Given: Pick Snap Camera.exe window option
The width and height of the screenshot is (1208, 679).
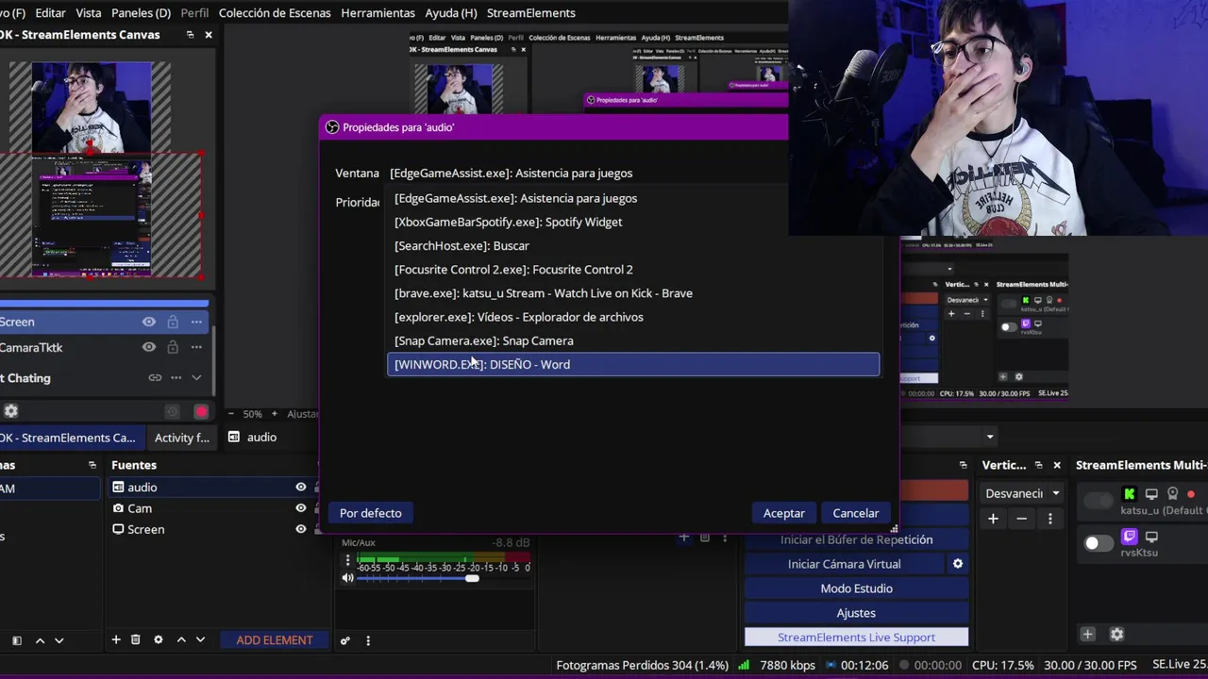Looking at the screenshot, I should 633,340.
